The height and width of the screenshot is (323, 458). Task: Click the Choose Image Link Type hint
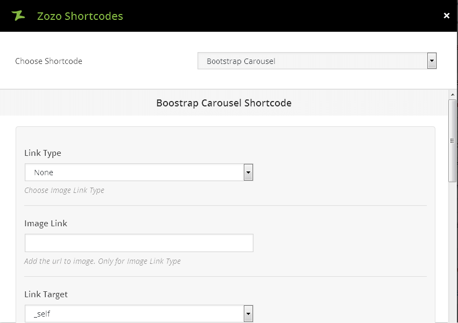pos(64,190)
